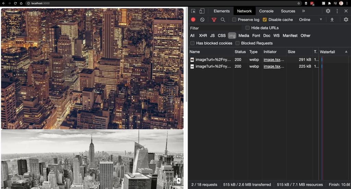
Task: Expand the hidden DevTools tabs chevron
Action: coord(303,11)
